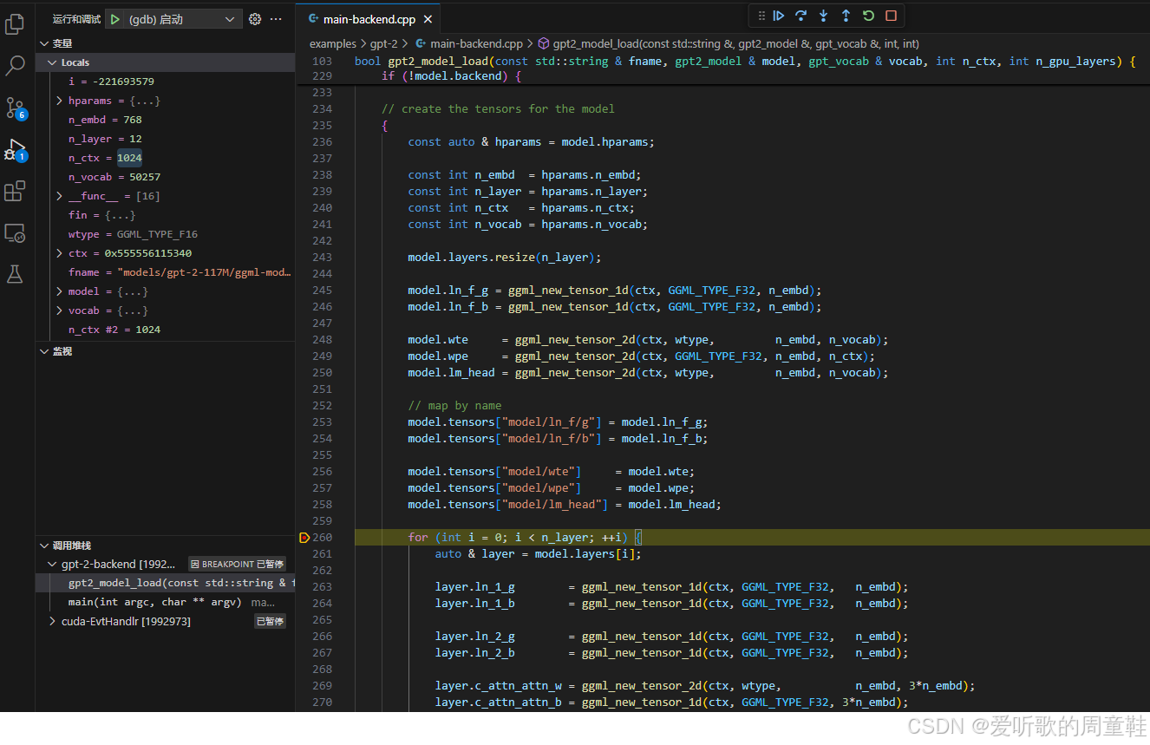This screenshot has height=745, width=1150.
Task: Select the n_ctx #2 = 1024 variable
Action: coord(165,330)
